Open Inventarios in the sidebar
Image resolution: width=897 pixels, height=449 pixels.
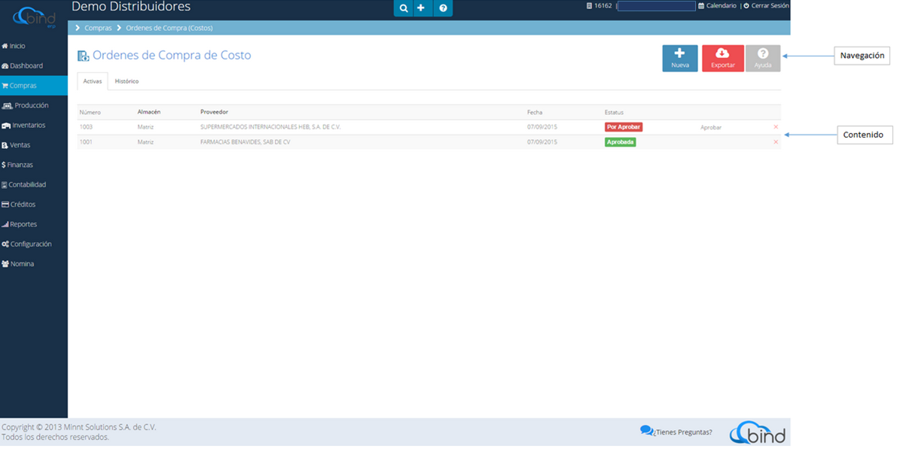pos(23,125)
